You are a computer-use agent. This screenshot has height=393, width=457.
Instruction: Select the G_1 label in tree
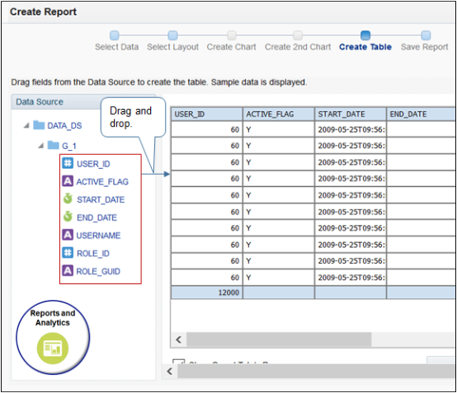click(69, 146)
